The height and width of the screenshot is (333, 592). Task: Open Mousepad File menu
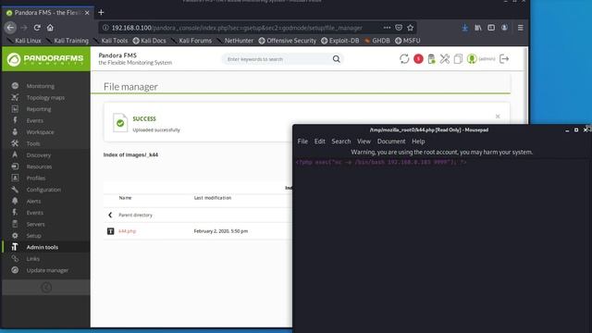click(x=302, y=142)
